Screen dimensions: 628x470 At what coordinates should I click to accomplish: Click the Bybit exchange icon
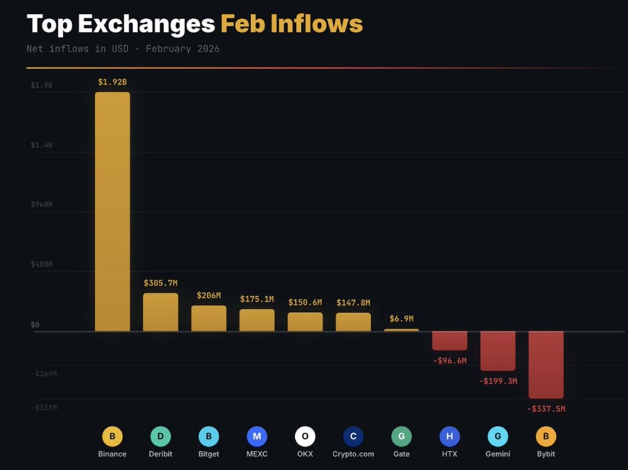(x=546, y=436)
